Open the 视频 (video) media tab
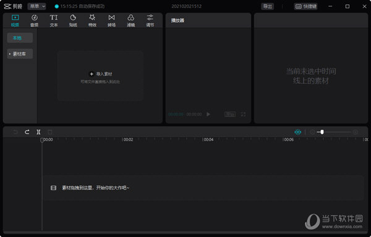This screenshot has height=237, width=371. [x=15, y=20]
